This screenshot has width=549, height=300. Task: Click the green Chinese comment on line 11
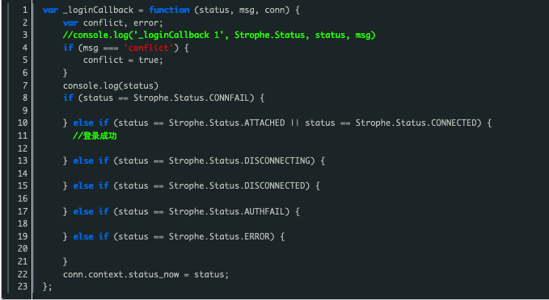click(95, 135)
